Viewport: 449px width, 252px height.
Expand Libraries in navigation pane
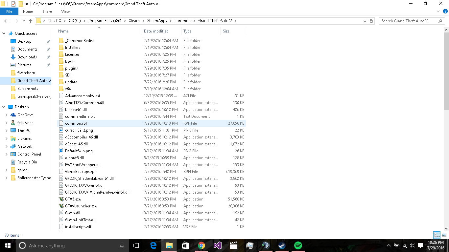(x=6, y=138)
